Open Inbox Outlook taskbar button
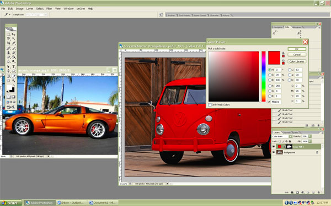The image size is (331, 206). coord(72,203)
